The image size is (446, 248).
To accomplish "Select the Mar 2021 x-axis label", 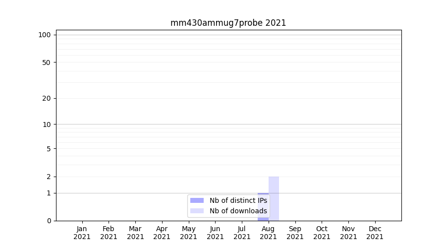I will tap(135, 233).
